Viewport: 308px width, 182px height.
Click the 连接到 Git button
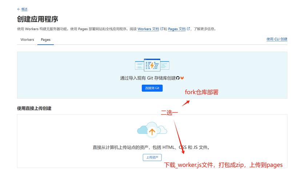click(152, 88)
